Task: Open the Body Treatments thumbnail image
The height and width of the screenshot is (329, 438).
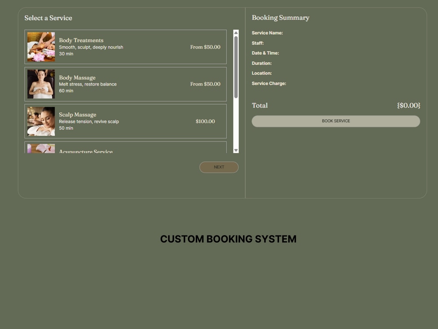Action: pyautogui.click(x=41, y=47)
